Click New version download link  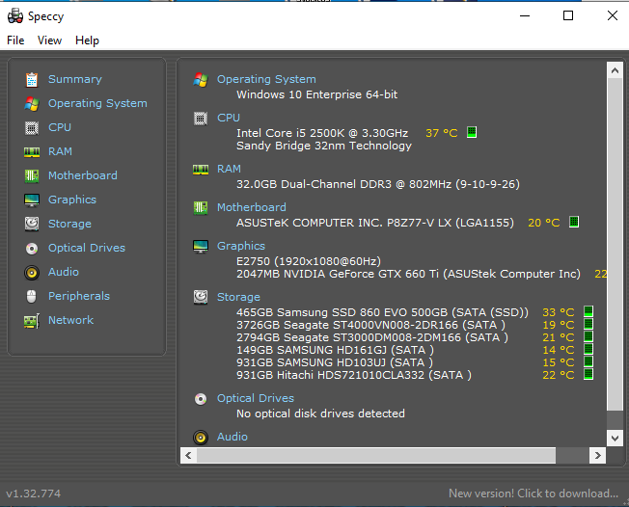[x=533, y=494]
